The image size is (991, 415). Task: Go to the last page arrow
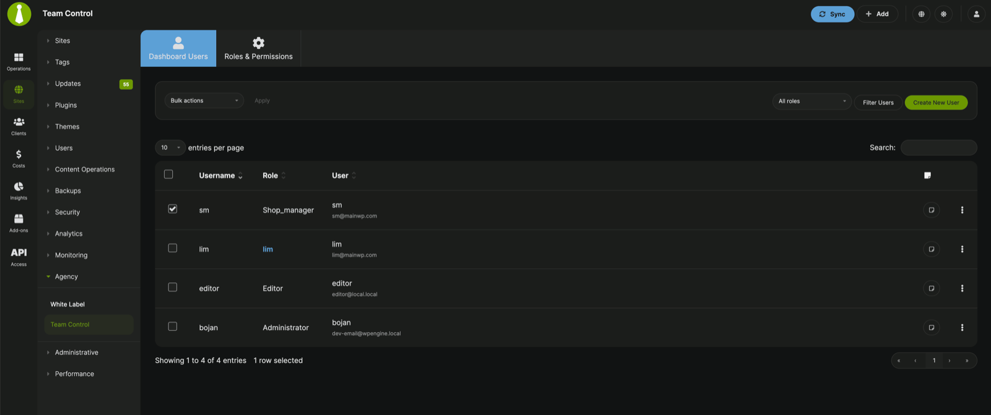[967, 360]
